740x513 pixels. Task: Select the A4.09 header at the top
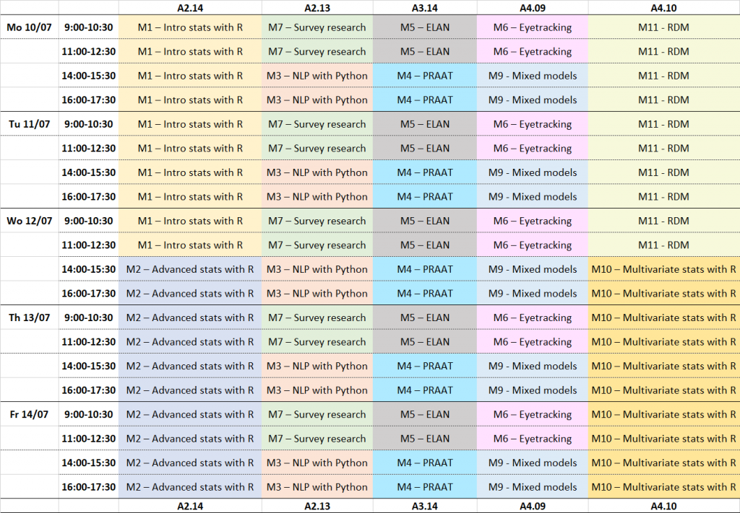click(x=533, y=7)
